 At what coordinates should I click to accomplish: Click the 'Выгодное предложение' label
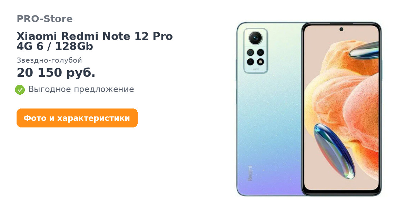(x=81, y=89)
